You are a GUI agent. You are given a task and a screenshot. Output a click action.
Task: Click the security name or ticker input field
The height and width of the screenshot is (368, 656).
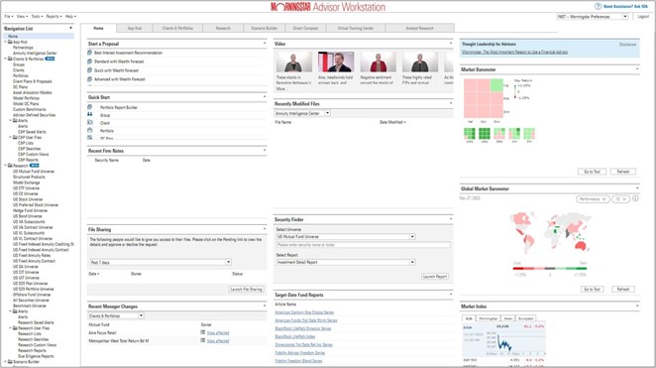pyautogui.click(x=363, y=244)
